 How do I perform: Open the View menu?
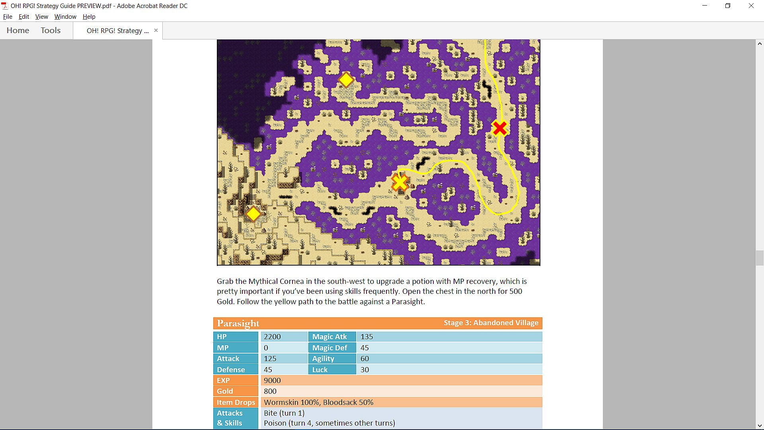41,17
